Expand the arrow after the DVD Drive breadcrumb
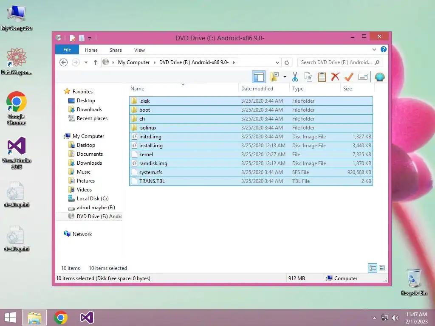435x326 pixels. pos(234,62)
